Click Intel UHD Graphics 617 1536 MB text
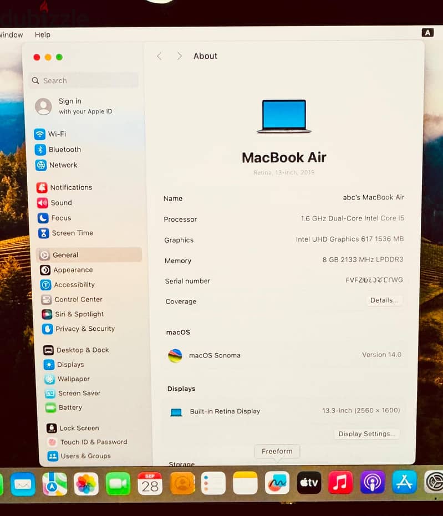The image size is (443, 516). [x=349, y=239]
